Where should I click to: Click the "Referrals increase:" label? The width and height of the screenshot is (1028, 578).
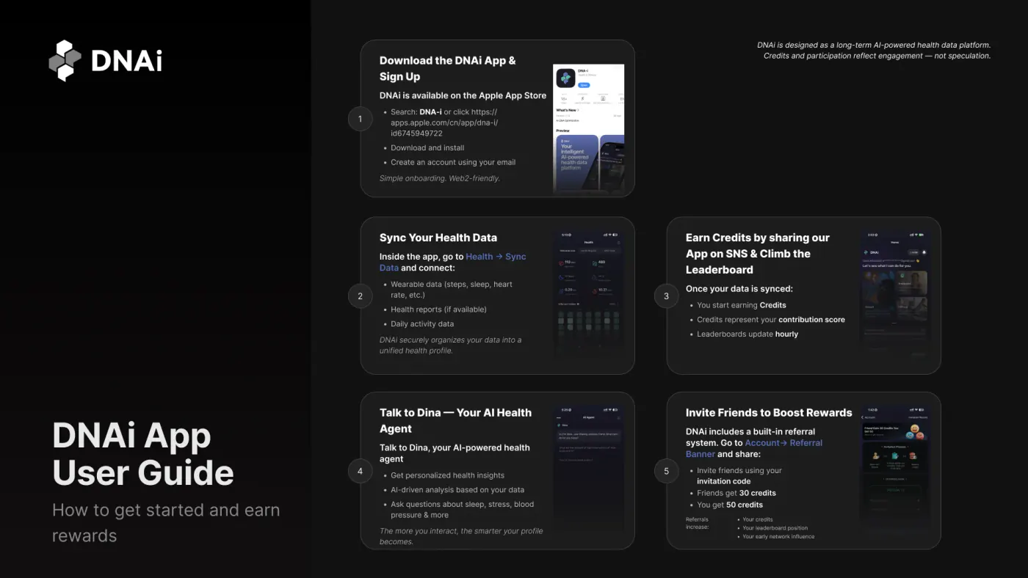pyautogui.click(x=698, y=523)
